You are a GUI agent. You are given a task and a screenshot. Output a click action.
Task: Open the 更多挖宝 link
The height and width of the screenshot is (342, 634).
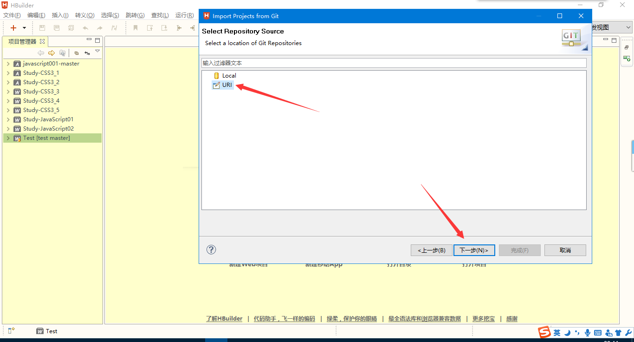tap(484, 319)
